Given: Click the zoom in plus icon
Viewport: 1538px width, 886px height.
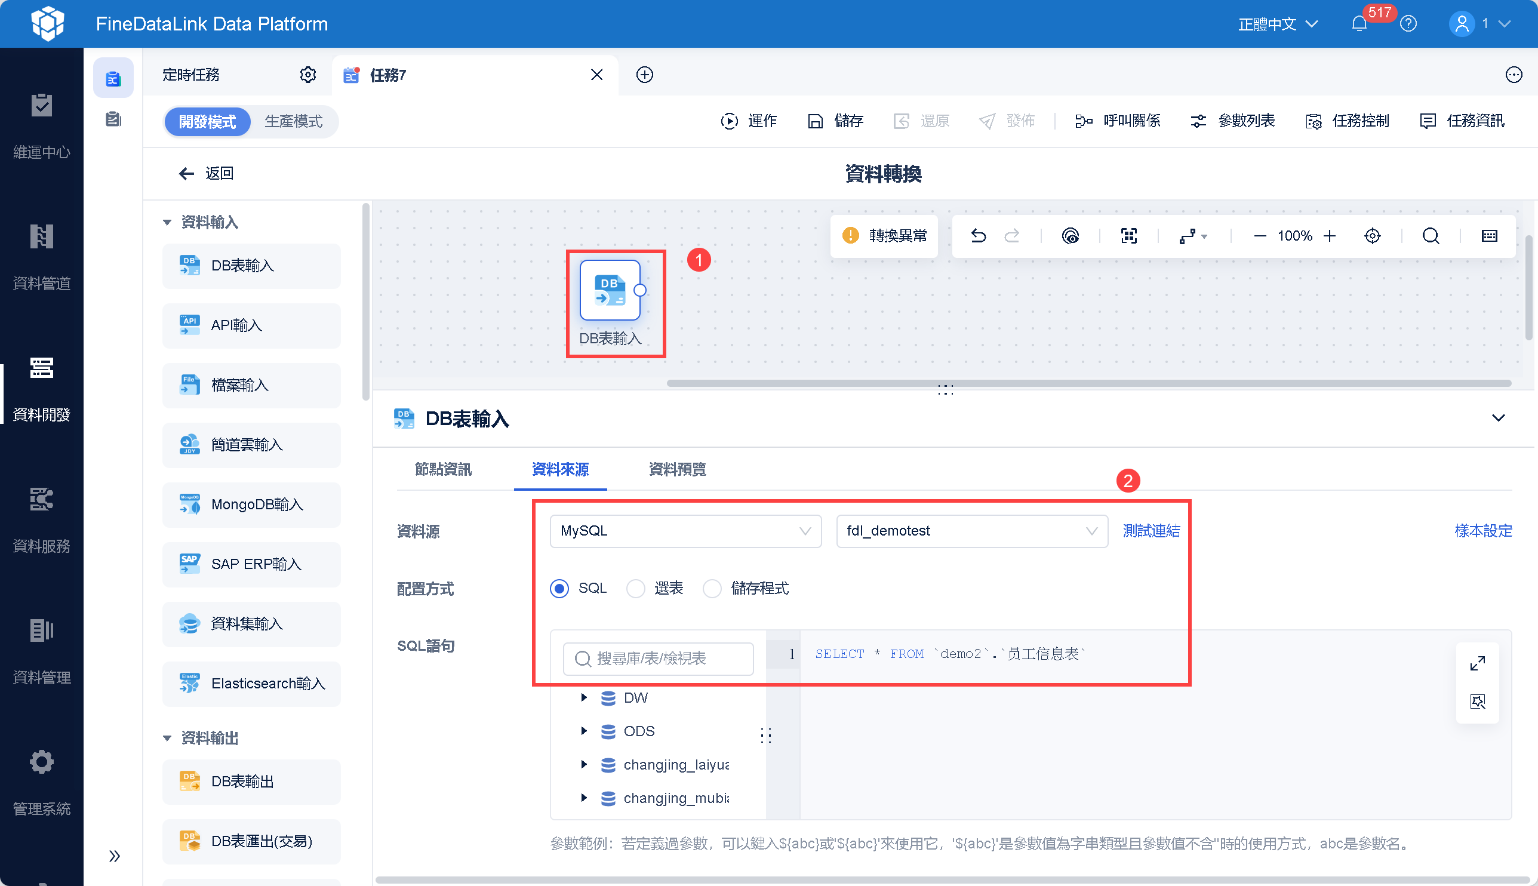Looking at the screenshot, I should pyautogui.click(x=1330, y=235).
